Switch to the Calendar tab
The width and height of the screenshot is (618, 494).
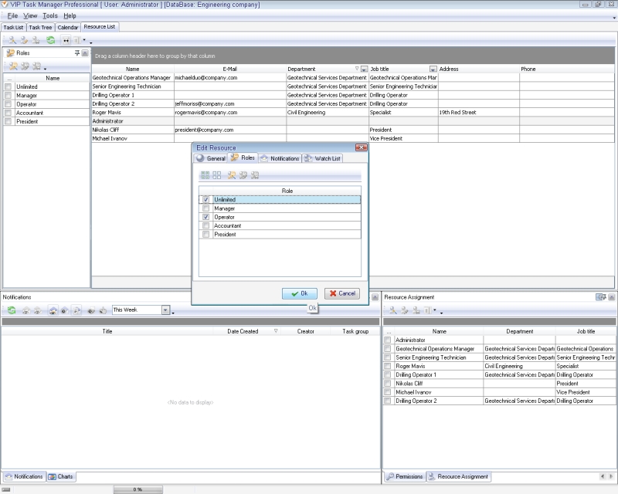coord(68,27)
